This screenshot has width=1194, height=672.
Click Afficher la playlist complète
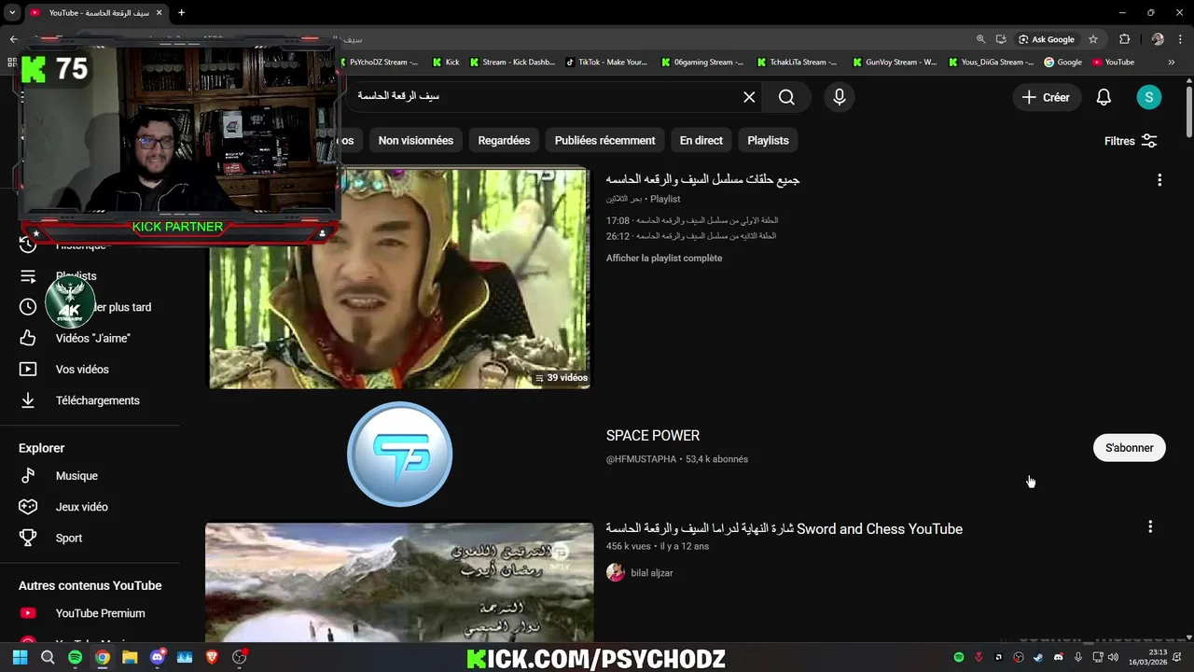click(x=664, y=258)
